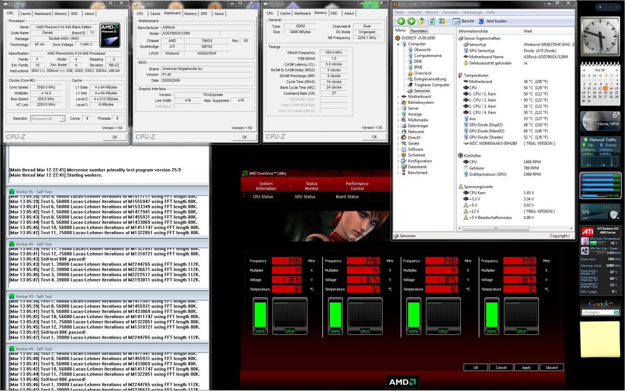Click the AMD Phenom II logo in CPU-Z
The width and height of the screenshot is (625, 391).
(110, 35)
